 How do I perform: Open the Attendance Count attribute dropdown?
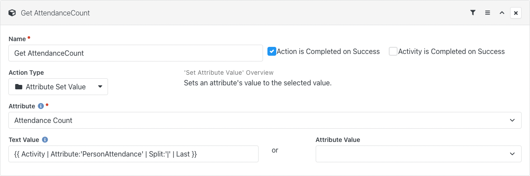(x=265, y=120)
